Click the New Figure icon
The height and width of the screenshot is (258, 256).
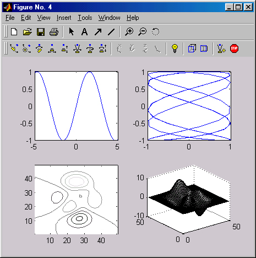14,32
